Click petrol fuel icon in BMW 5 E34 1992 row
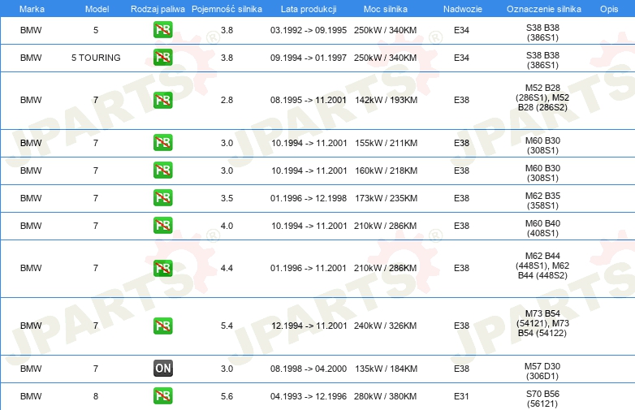 [162, 29]
